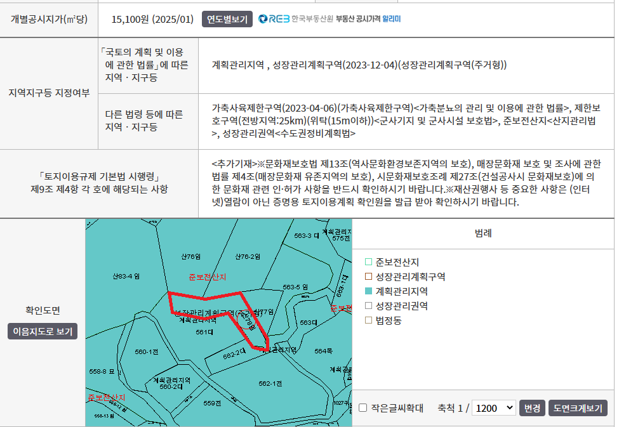Click the 성장관리계획구역 legend box
This screenshot has height=427, width=619.
pos(368,277)
